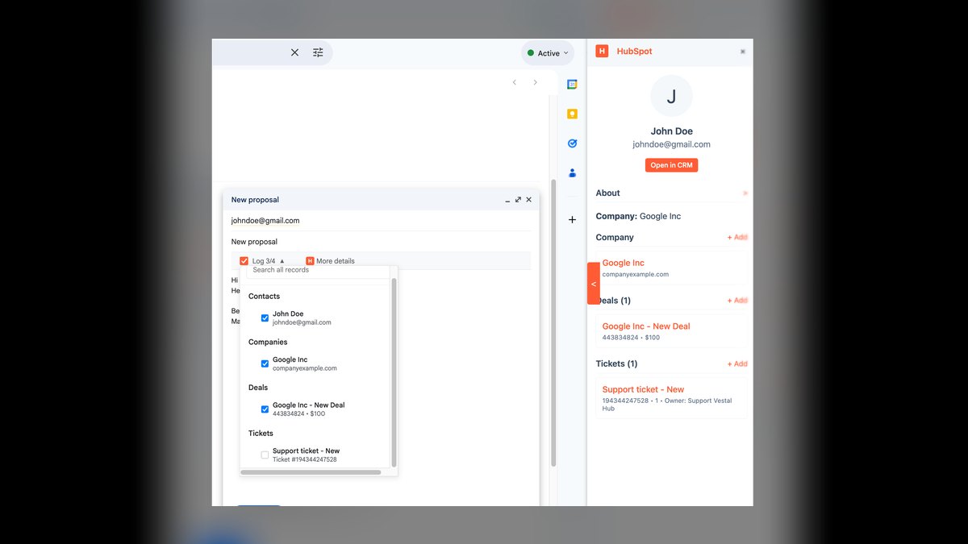The height and width of the screenshot is (544, 968).
Task: Click the John Doe avatar circle
Action: (671, 96)
